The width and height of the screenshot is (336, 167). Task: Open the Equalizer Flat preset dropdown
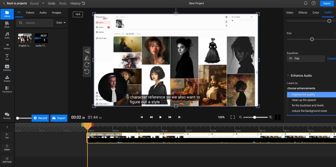click(x=306, y=58)
